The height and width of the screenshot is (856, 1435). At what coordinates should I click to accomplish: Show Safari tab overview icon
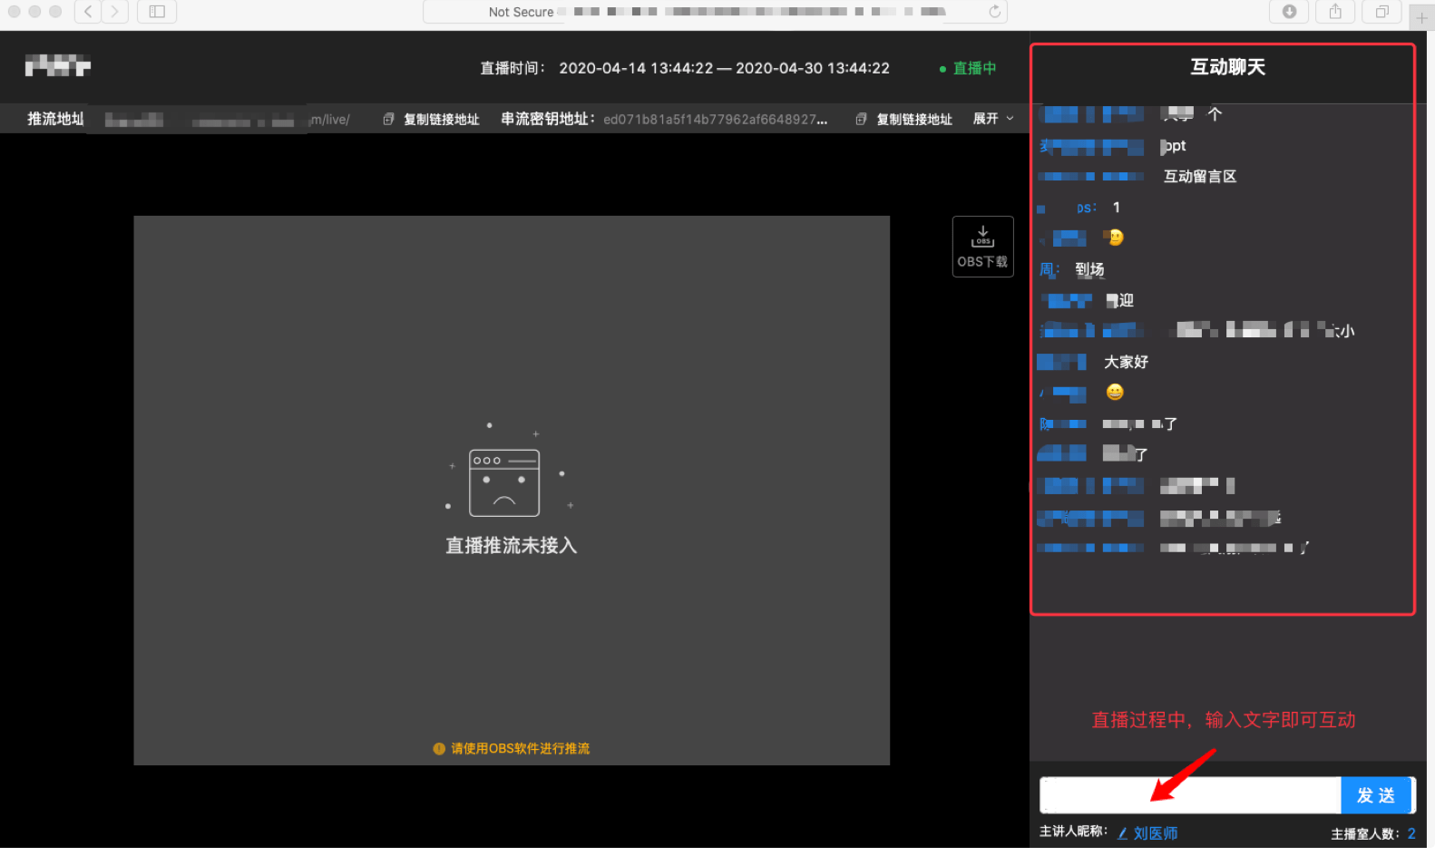(1381, 12)
